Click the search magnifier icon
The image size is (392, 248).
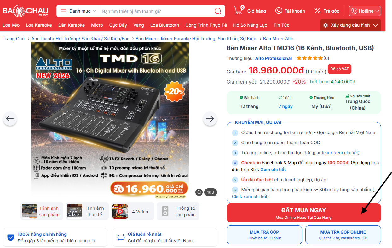coord(218,11)
